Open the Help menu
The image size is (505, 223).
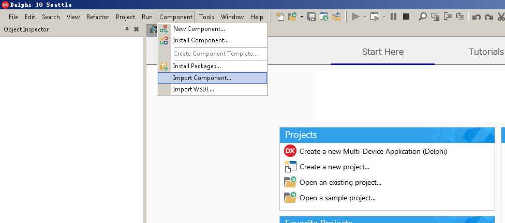[257, 17]
